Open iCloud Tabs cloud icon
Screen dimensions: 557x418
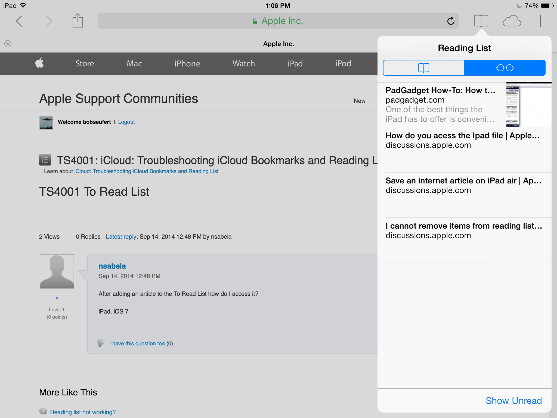tap(512, 21)
